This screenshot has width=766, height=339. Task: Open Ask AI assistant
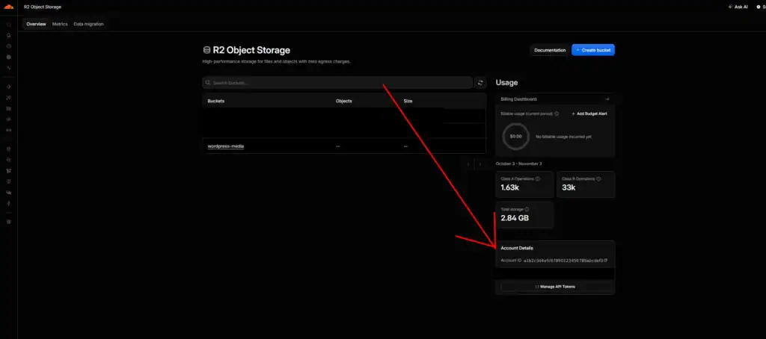click(x=738, y=7)
